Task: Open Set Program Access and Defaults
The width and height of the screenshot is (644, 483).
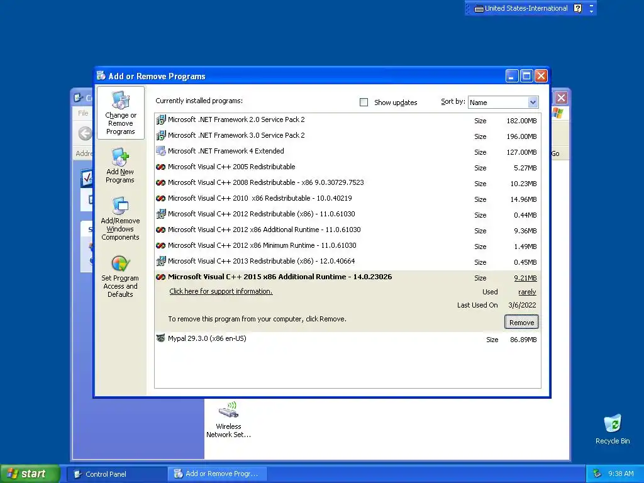Action: point(120,276)
